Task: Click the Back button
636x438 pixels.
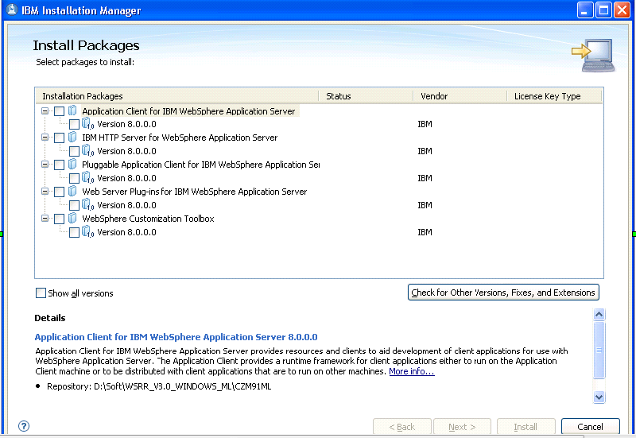Action: coord(402,427)
